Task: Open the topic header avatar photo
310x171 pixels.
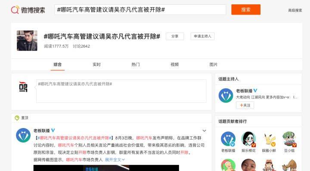Action: coord(27,41)
